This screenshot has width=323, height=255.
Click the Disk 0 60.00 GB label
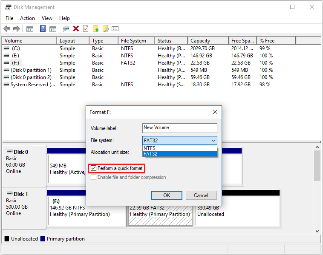pyautogui.click(x=15, y=165)
